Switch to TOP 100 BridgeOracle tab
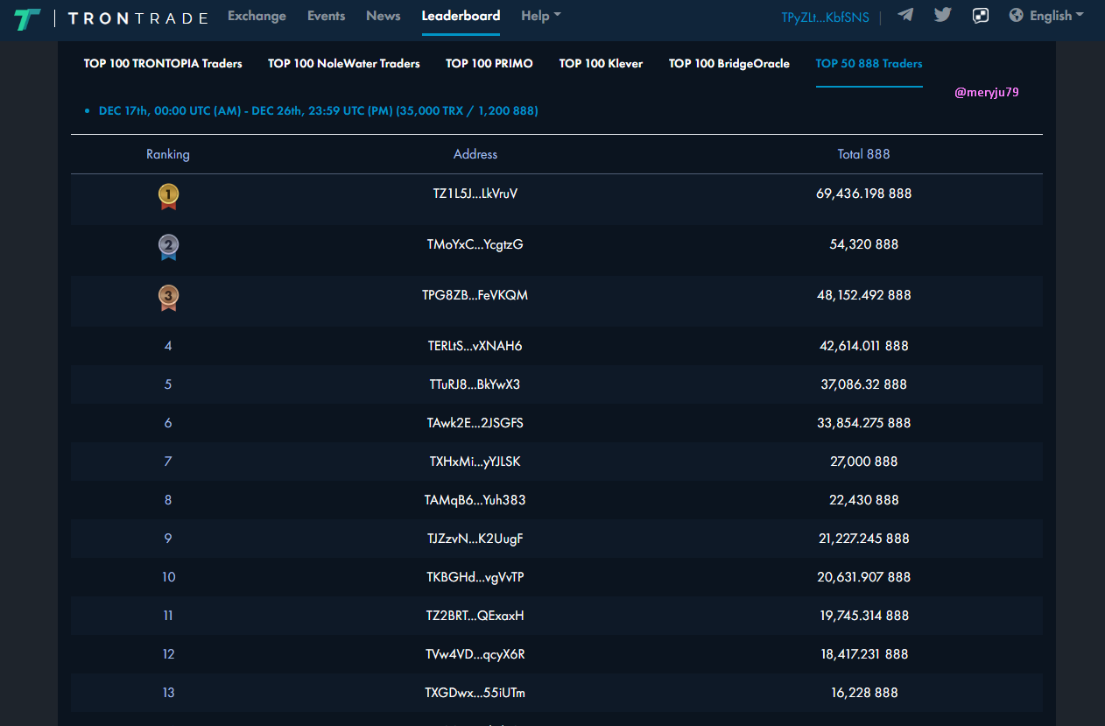The image size is (1105, 726). click(729, 64)
